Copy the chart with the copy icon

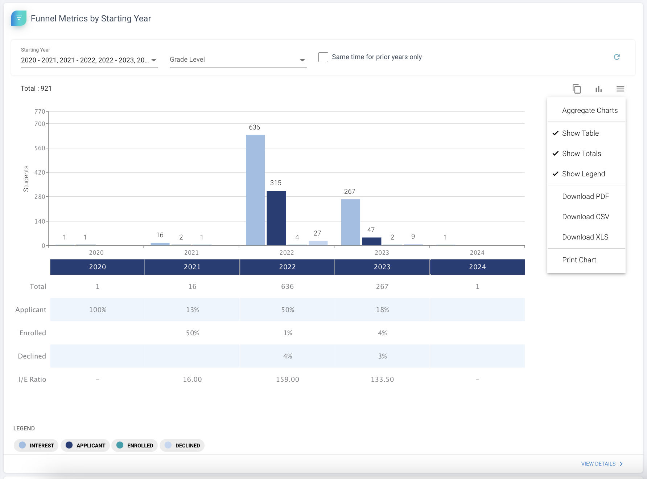(577, 89)
